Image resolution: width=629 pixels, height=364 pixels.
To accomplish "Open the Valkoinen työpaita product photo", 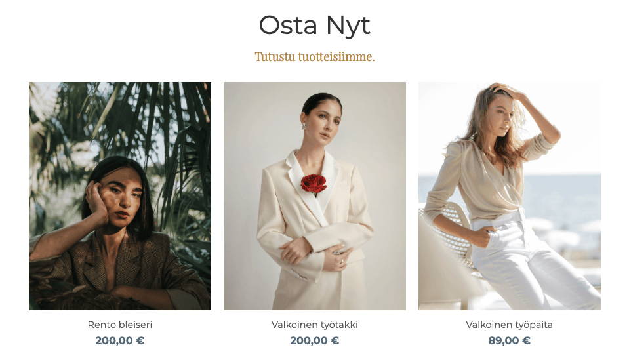I will click(510, 196).
